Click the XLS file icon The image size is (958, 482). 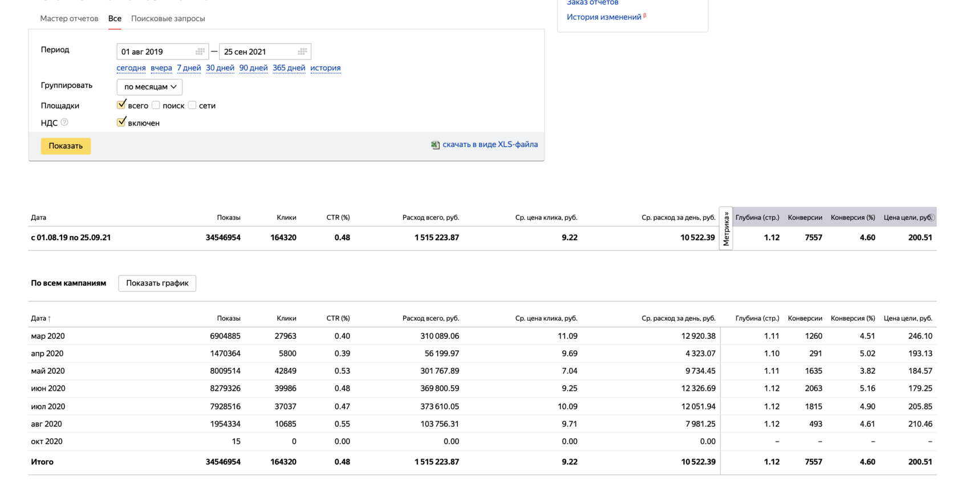[x=435, y=145]
